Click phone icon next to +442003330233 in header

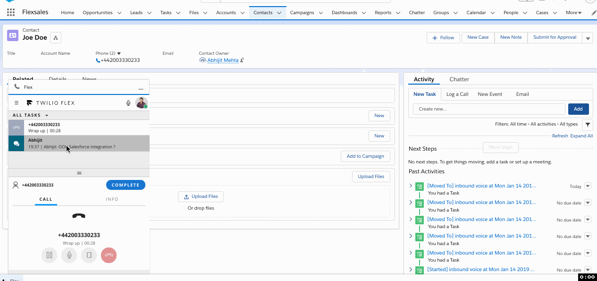98,60
